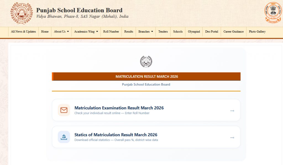Image resolution: width=283 pixels, height=165 pixels.
Task: Click the small board crest above the banner
Action: point(146,62)
